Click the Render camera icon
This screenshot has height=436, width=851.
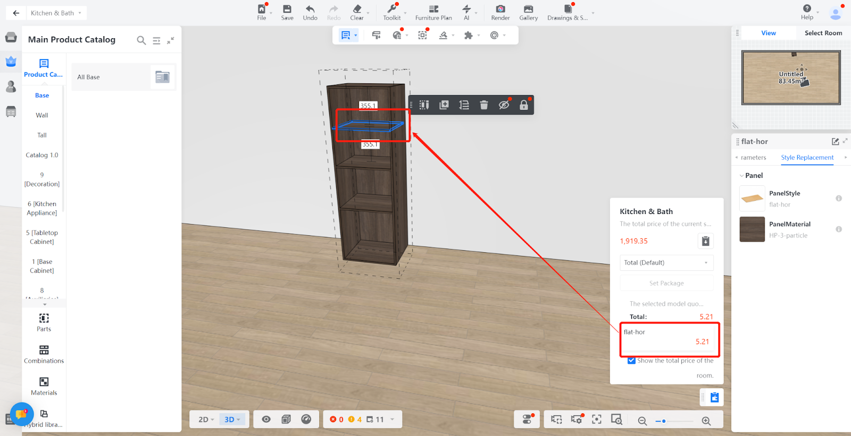(x=500, y=9)
